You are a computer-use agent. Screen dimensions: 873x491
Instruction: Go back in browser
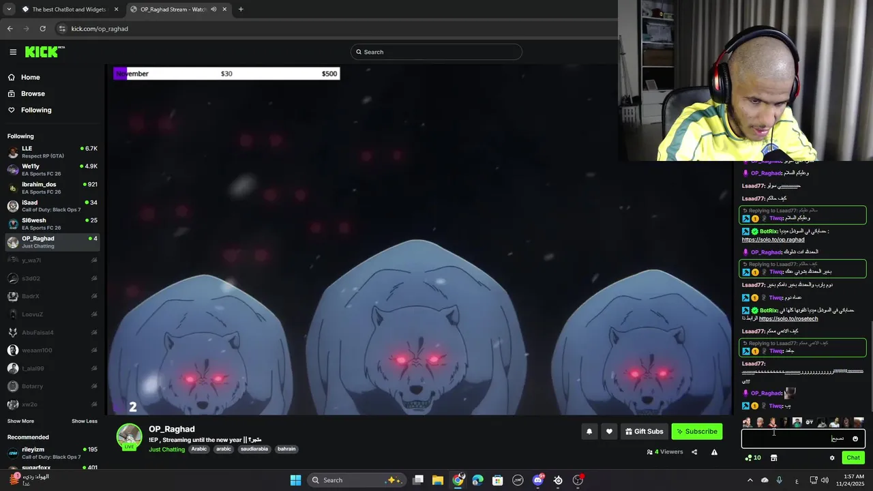click(x=10, y=29)
